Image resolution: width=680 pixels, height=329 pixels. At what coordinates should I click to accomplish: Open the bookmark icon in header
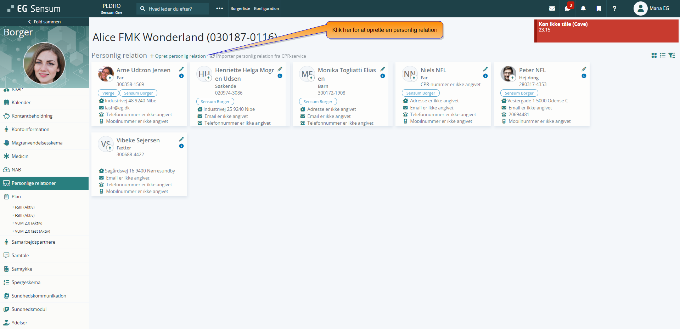(599, 8)
